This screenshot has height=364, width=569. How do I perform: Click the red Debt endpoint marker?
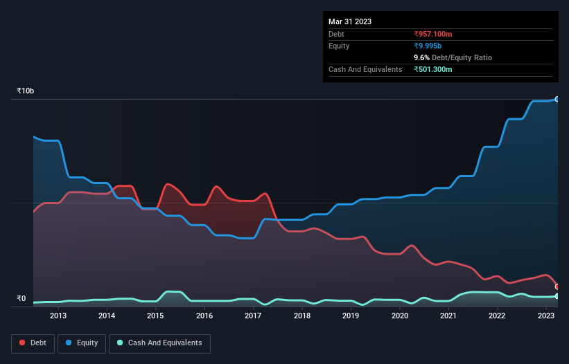pyautogui.click(x=557, y=286)
